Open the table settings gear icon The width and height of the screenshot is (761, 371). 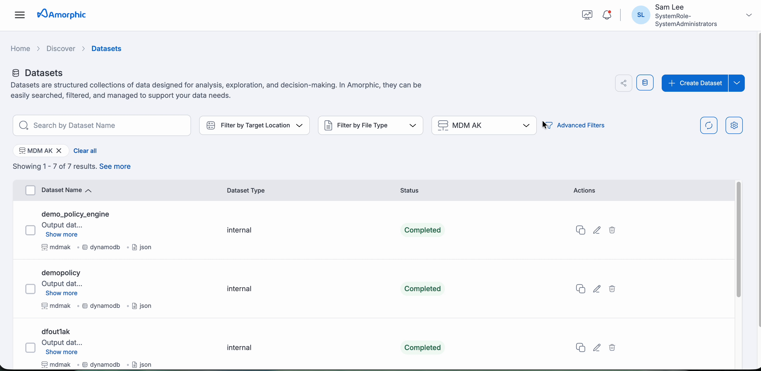coord(734,125)
